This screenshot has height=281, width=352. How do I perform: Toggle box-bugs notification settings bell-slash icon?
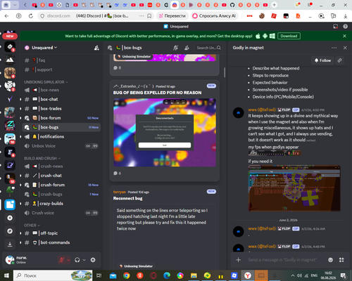175,48
